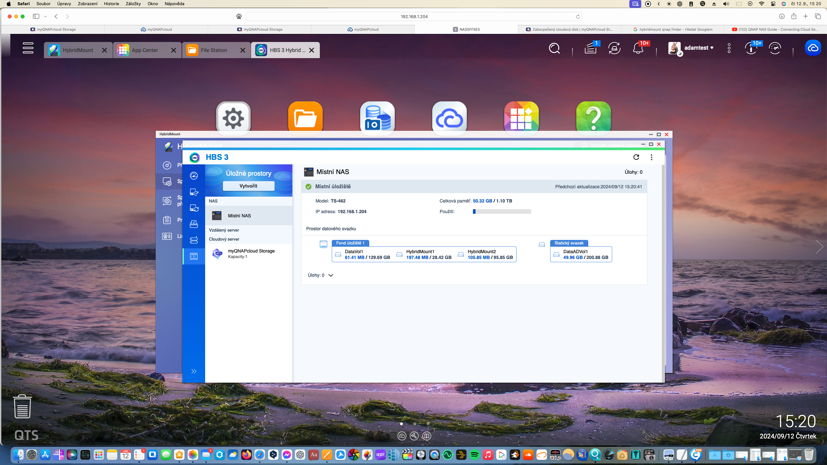
Task: Click the Použití usage progress bar
Action: click(502, 212)
